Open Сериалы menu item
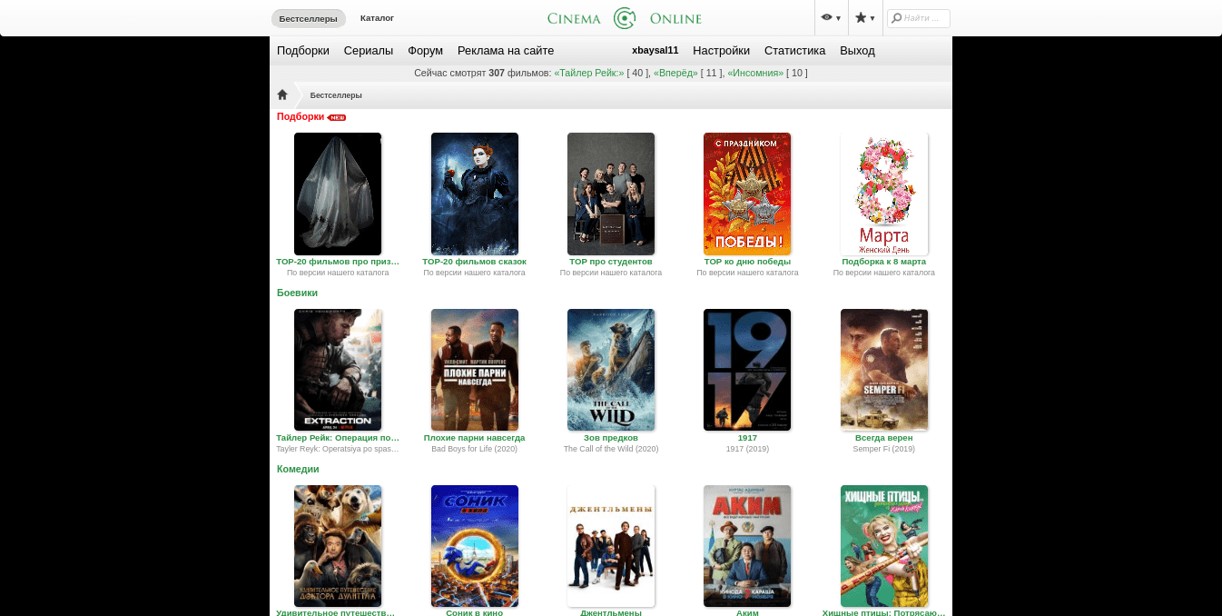The image size is (1222, 616). pyautogui.click(x=369, y=51)
